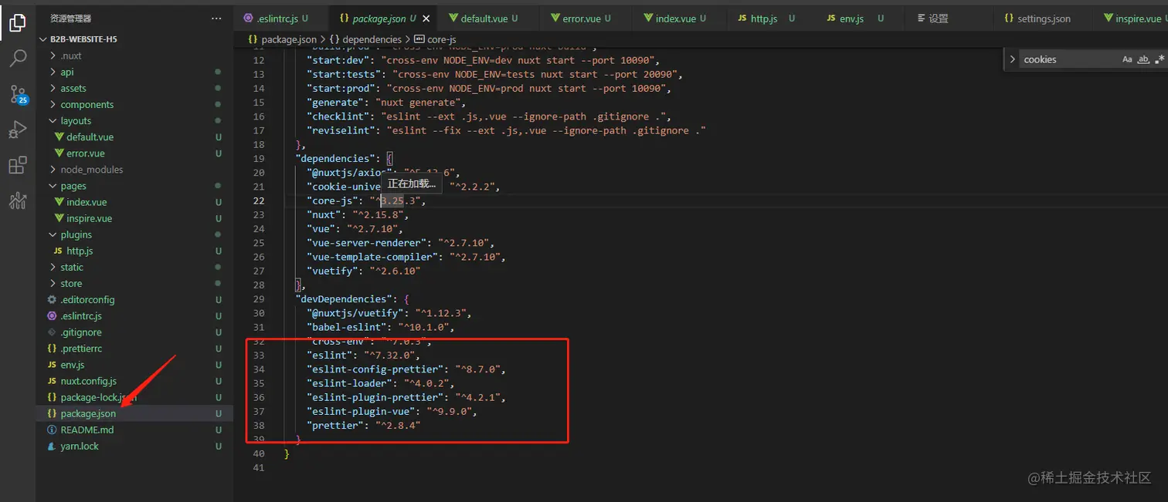The image size is (1168, 502).
Task: Open the Search view in activity bar
Action: tap(17, 59)
